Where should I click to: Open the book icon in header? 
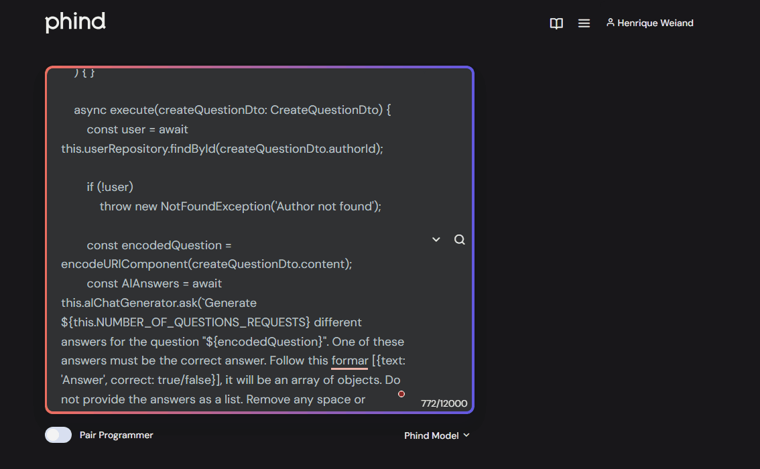(556, 23)
